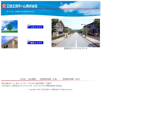Click the red Mitani logo icon

coord(4,6)
